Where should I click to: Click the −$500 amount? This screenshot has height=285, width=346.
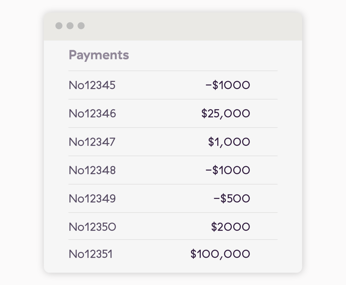(232, 198)
